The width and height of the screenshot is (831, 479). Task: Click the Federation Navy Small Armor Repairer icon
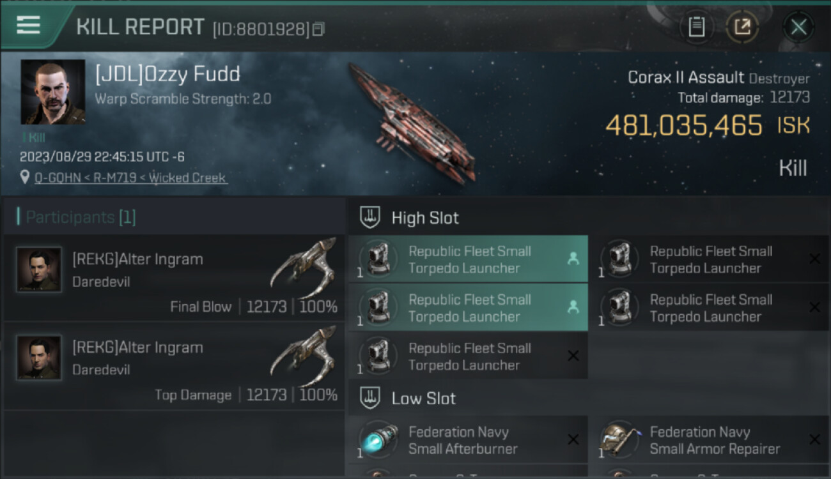tap(620, 439)
